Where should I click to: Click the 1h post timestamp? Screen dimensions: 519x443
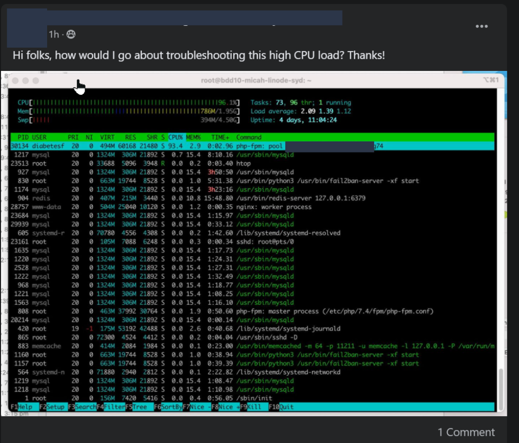pyautogui.click(x=54, y=34)
